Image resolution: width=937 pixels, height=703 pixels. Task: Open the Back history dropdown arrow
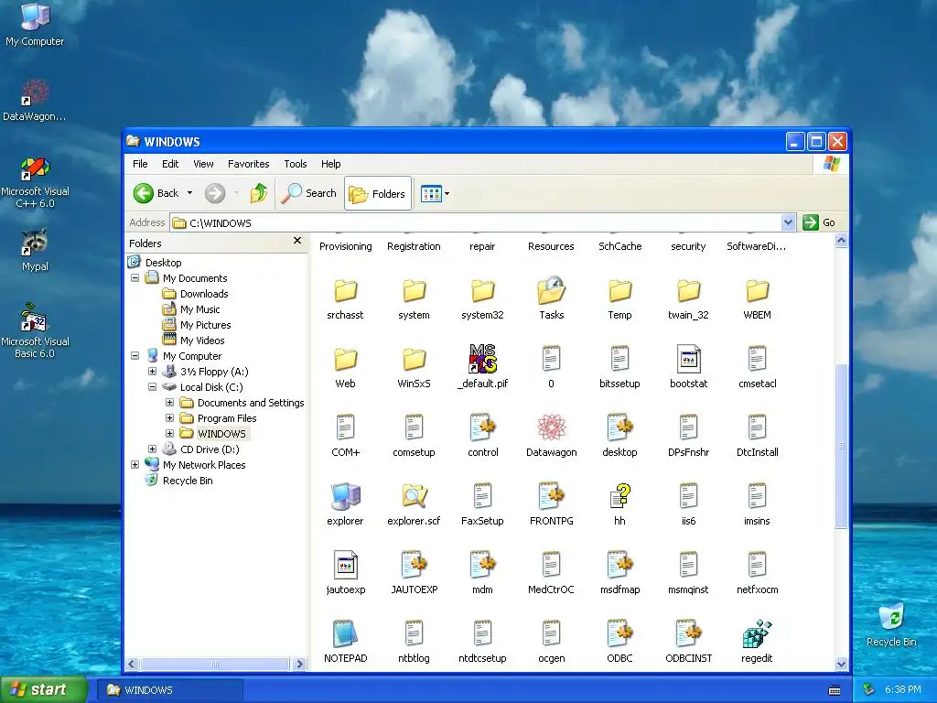coord(189,193)
